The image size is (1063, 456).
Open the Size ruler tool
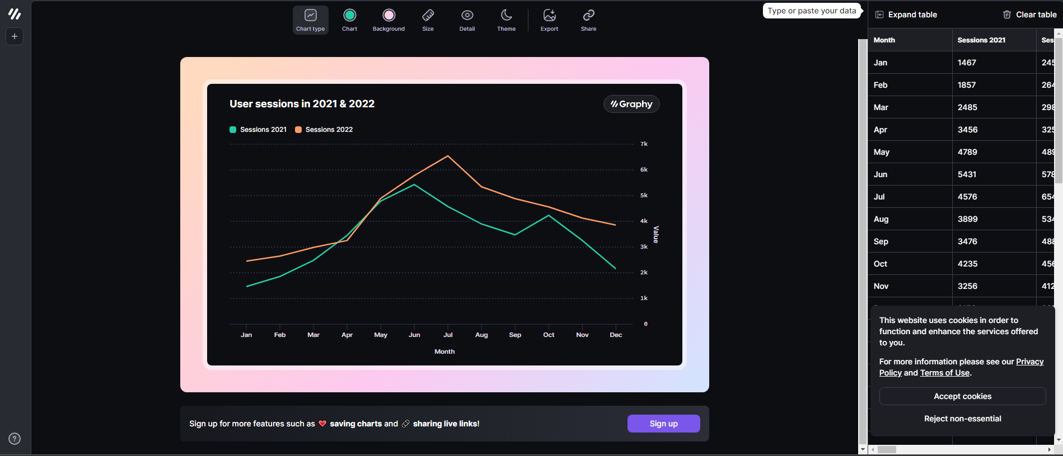pyautogui.click(x=428, y=20)
